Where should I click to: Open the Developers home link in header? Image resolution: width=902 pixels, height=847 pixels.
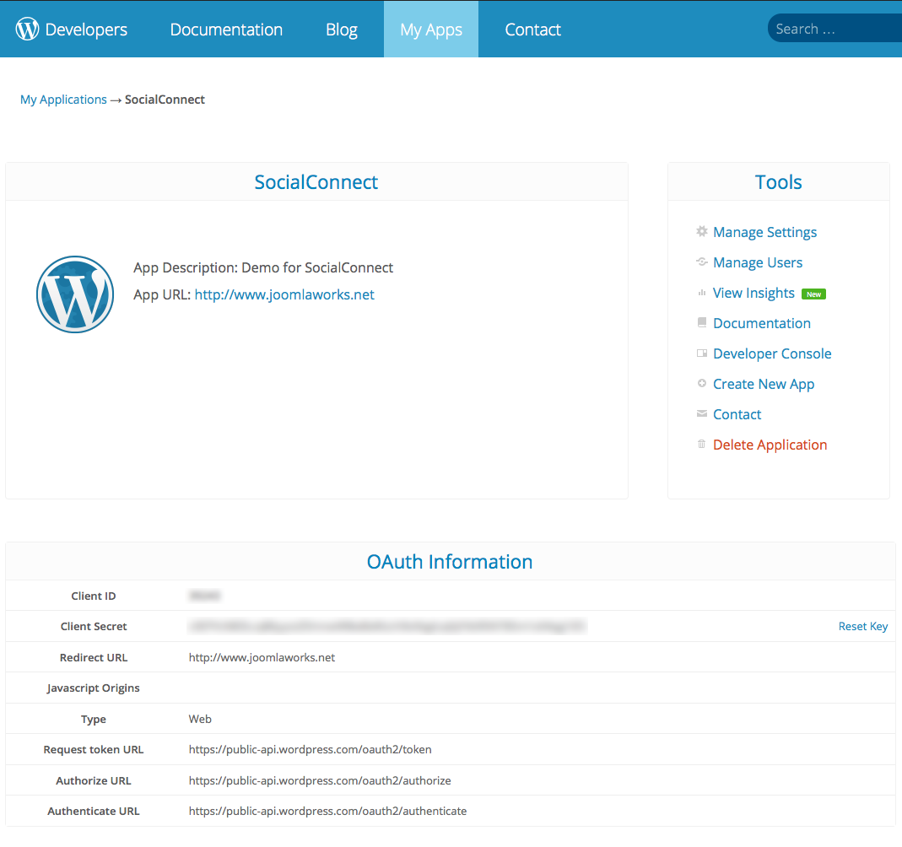click(86, 30)
